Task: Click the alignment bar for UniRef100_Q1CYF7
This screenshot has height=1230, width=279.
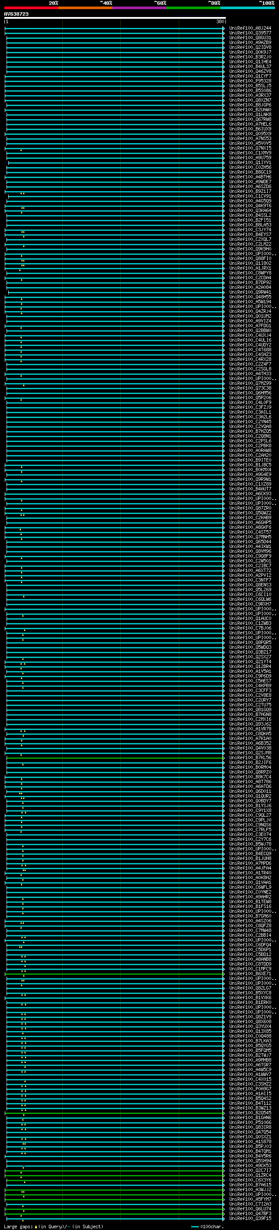Action: pos(115,76)
